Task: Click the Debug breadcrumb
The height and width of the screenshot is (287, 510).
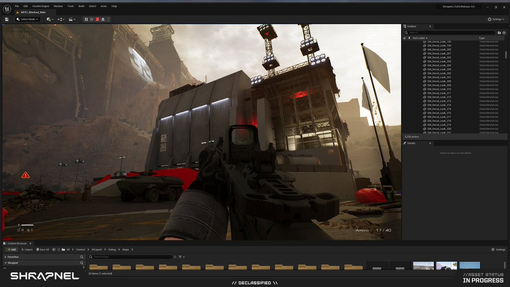Action: coord(112,250)
